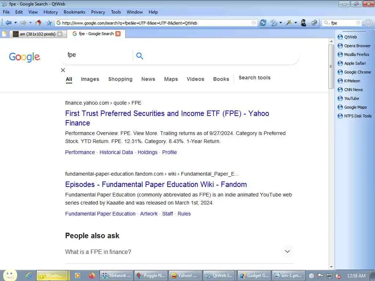Click the address bar URL field

(x=156, y=23)
